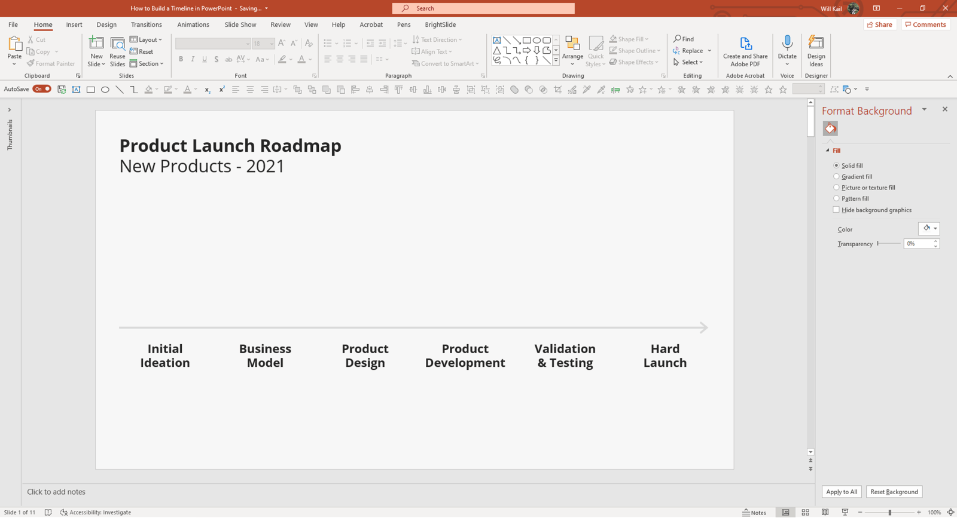The width and height of the screenshot is (957, 521).
Task: Apply text shadow formatting
Action: (217, 59)
